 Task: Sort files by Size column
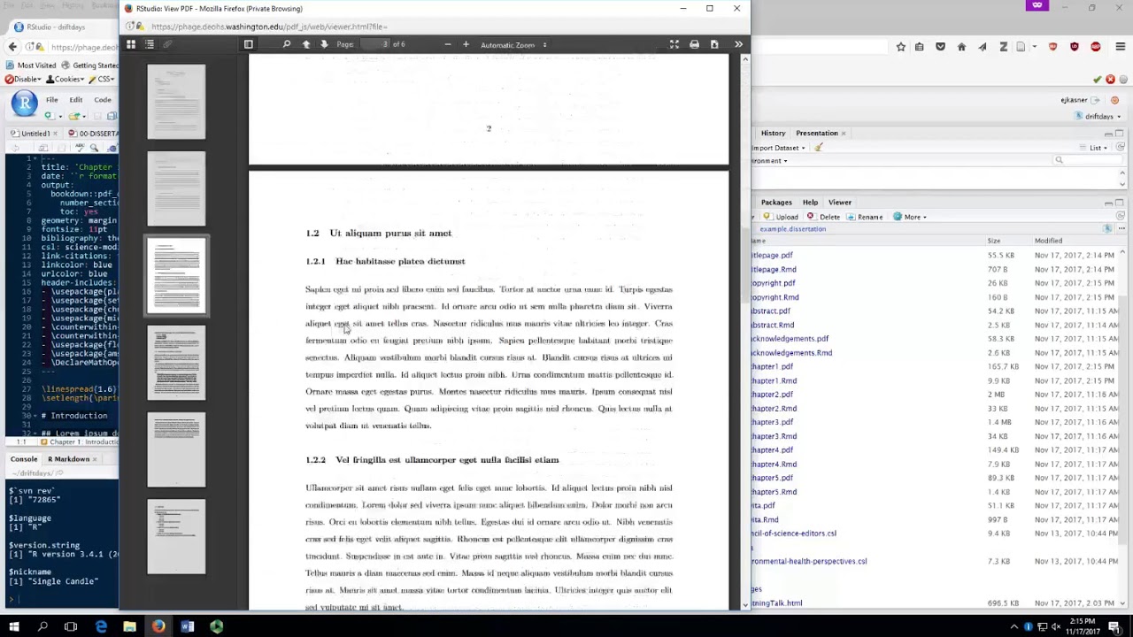pos(994,241)
